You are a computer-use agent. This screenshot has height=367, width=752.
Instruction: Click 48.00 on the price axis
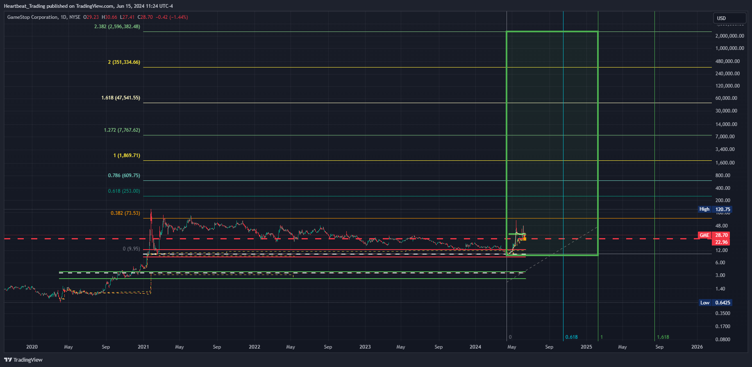pyautogui.click(x=721, y=226)
